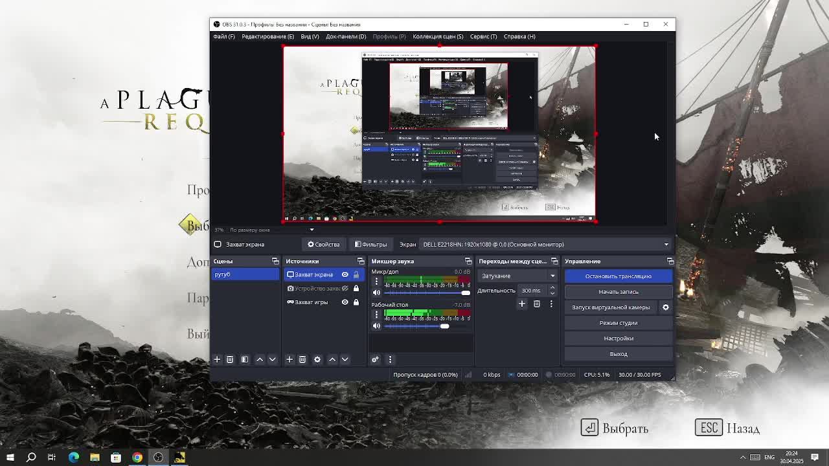829x466 pixels.
Task: Undock the Scene Transitions panel
Action: click(x=554, y=261)
